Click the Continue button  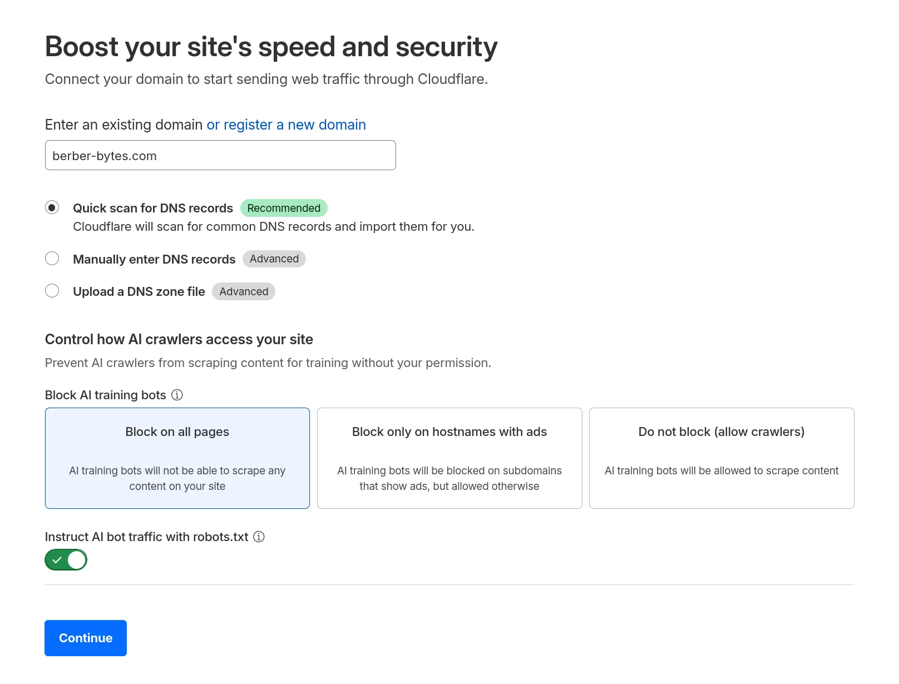[86, 638]
